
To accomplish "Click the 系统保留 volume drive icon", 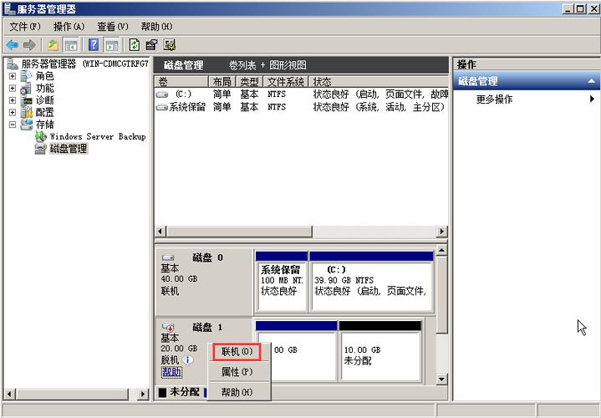I will (x=162, y=107).
